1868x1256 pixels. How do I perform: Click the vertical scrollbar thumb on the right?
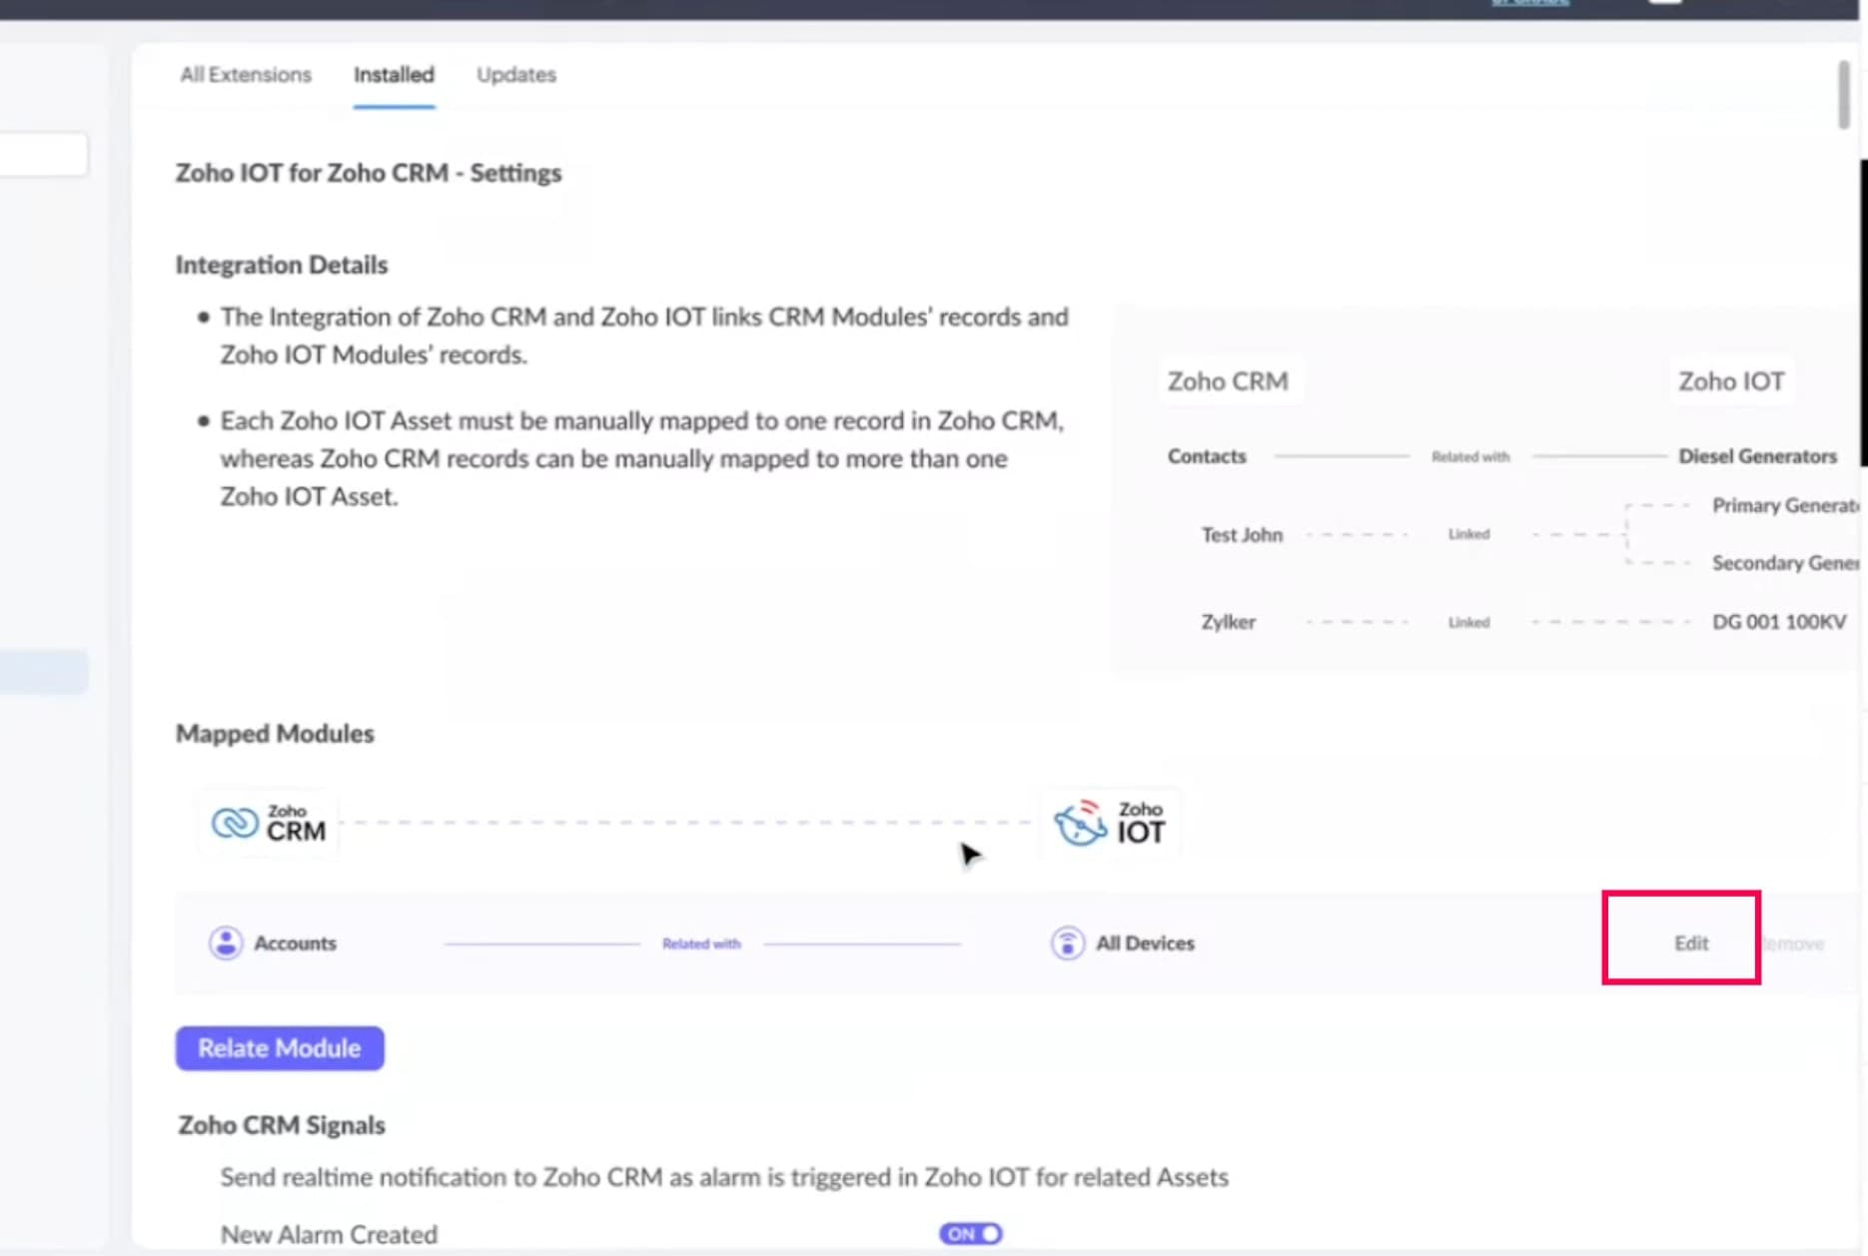[x=1843, y=95]
